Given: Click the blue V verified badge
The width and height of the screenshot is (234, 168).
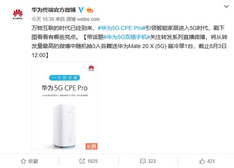Looking at the screenshot, I should tap(81, 10).
